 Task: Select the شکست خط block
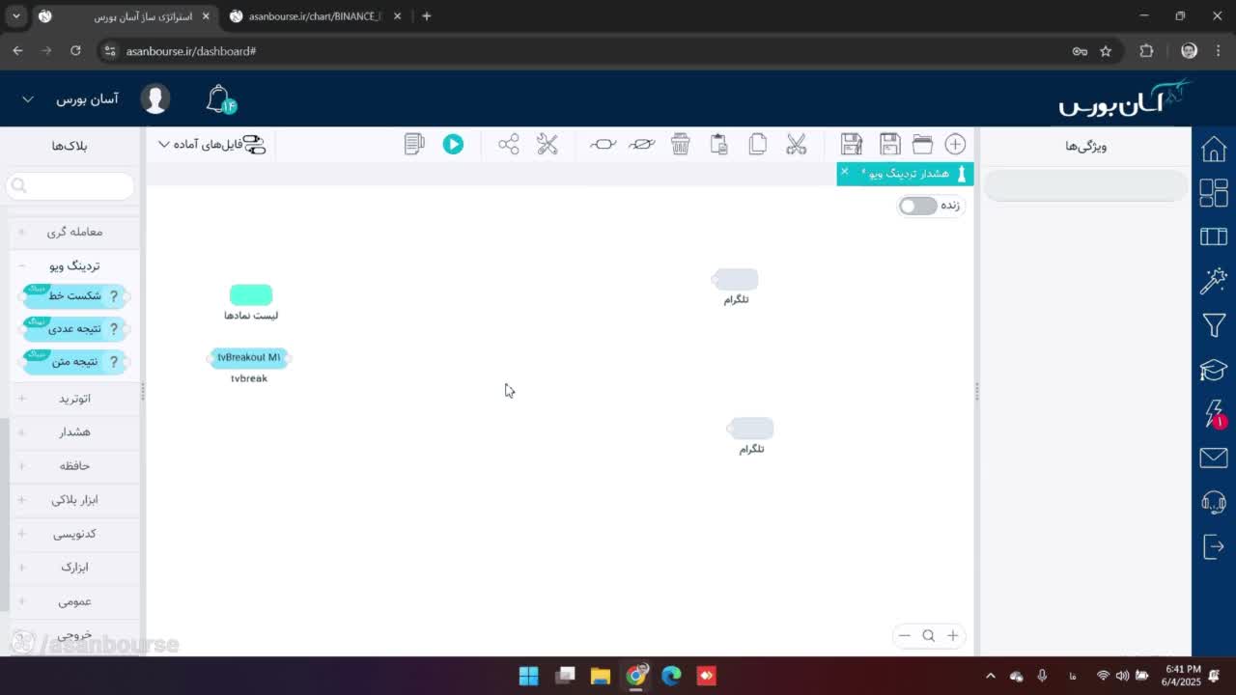[75, 295]
